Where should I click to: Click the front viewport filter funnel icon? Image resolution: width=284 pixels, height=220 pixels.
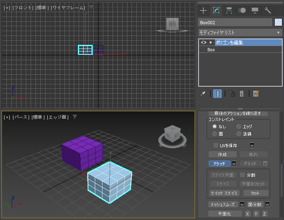pyautogui.click(x=91, y=7)
